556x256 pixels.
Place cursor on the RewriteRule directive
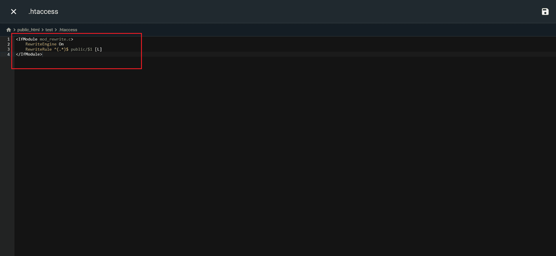(x=39, y=49)
